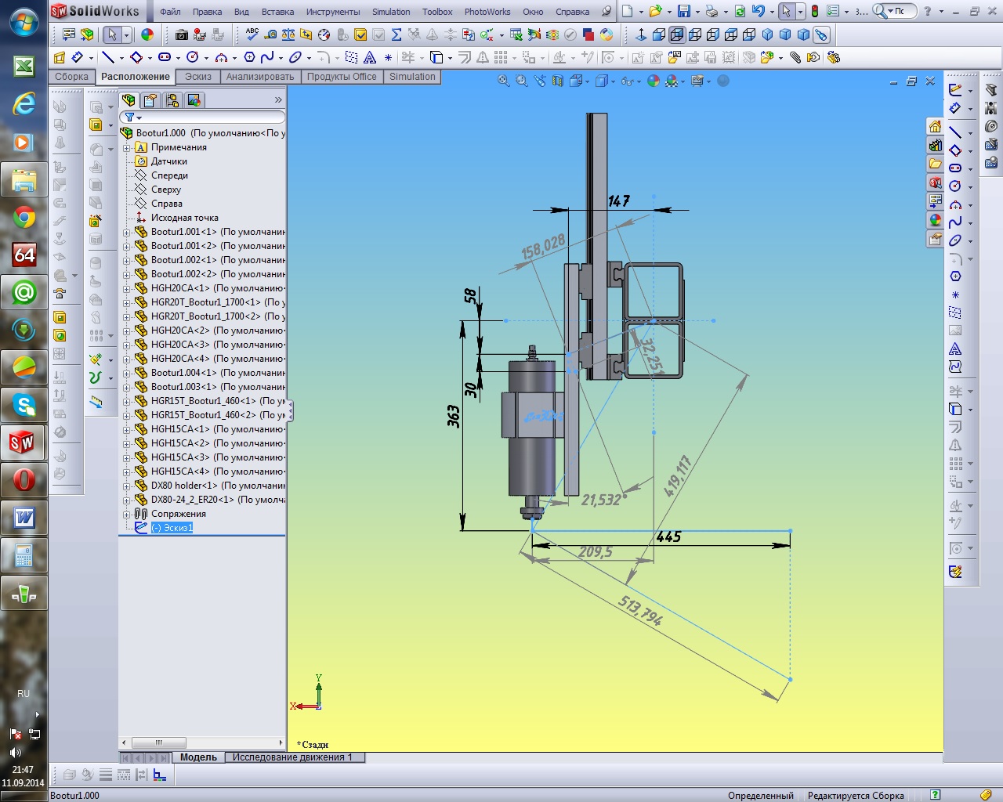Click the Spline sketch tool
1003x802 pixels.
(x=267, y=57)
